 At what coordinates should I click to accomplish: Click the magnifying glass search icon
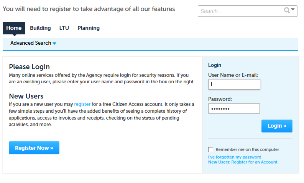[x=286, y=11]
